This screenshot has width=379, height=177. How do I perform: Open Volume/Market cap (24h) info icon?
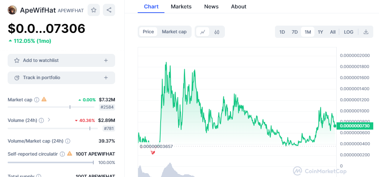point(68,141)
